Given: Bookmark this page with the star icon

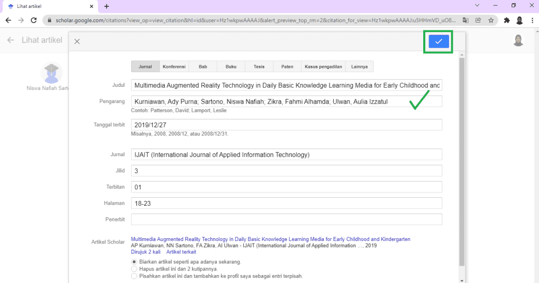Looking at the screenshot, I should click(x=491, y=21).
